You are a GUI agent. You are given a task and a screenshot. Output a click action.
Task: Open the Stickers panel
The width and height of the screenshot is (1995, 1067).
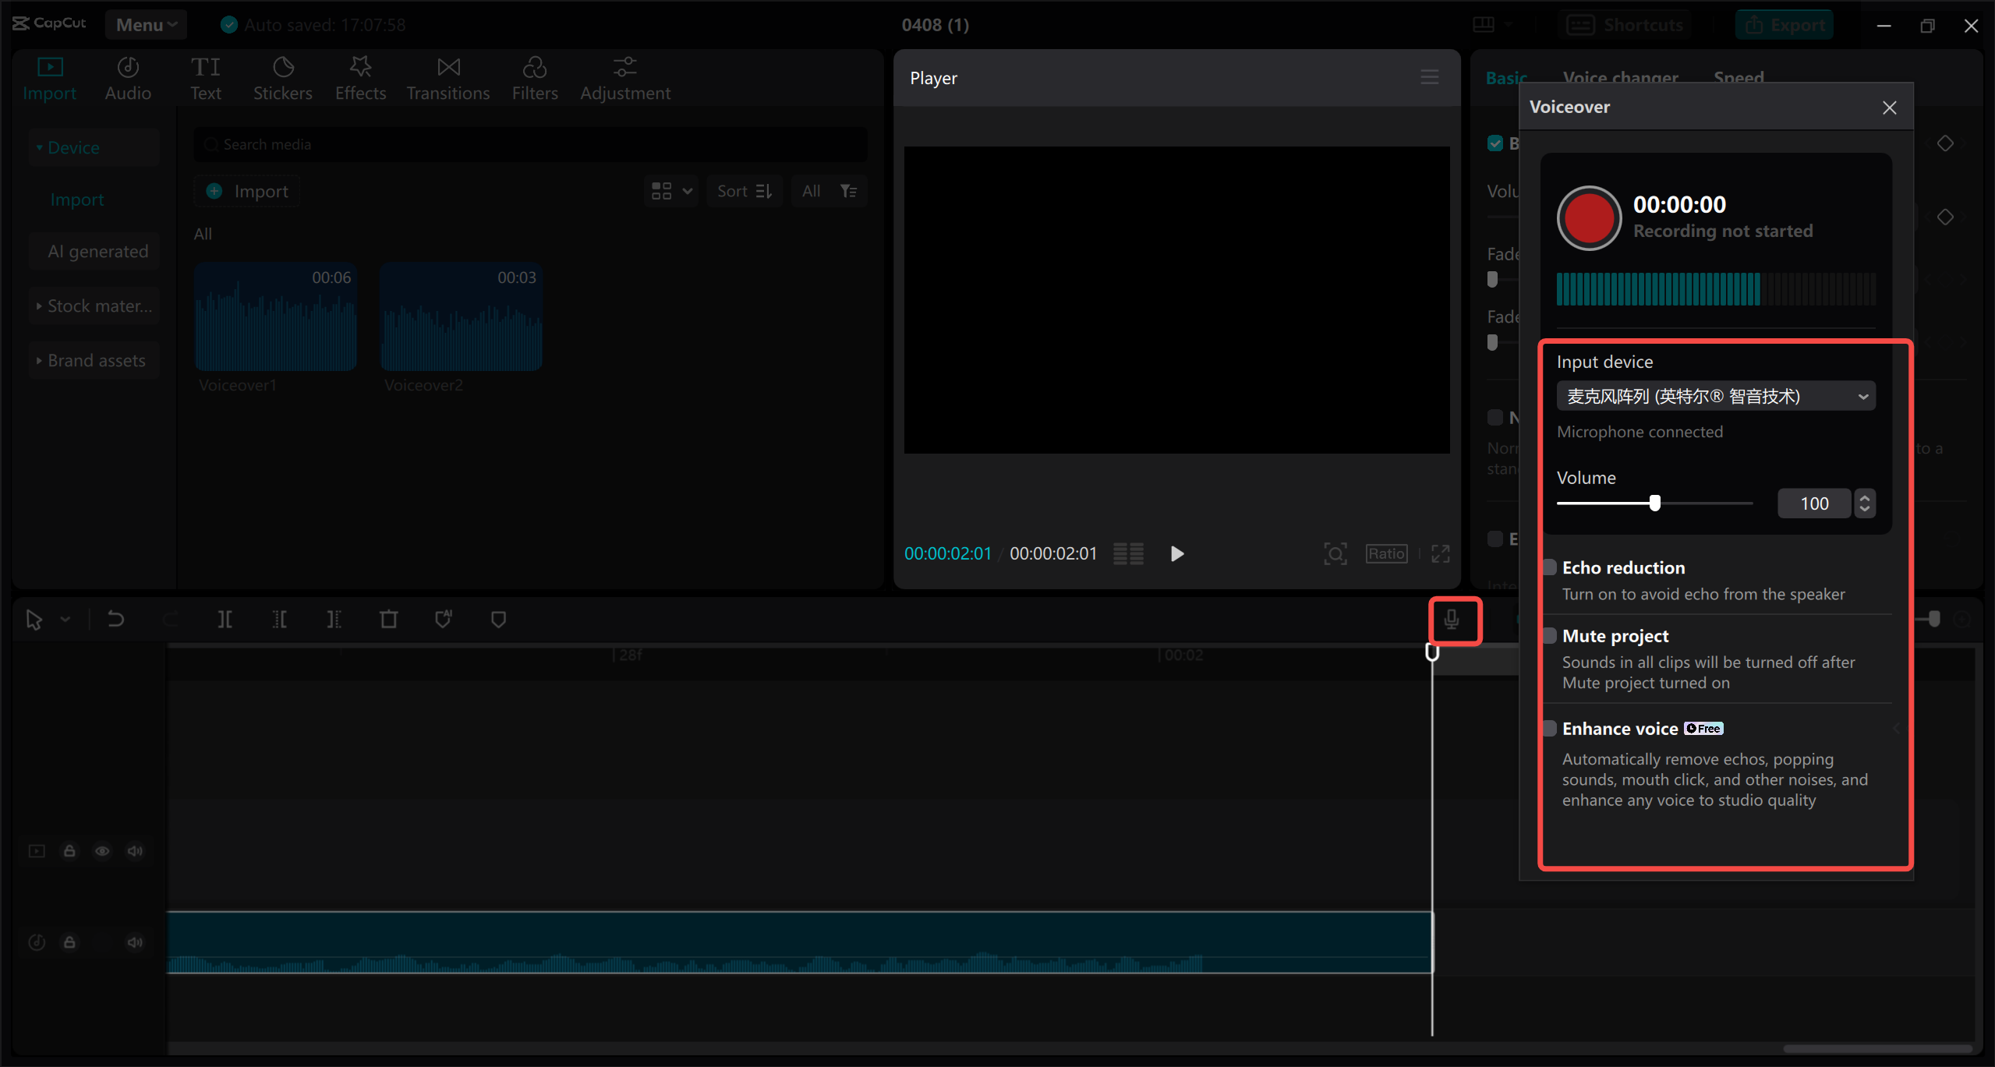[x=281, y=76]
